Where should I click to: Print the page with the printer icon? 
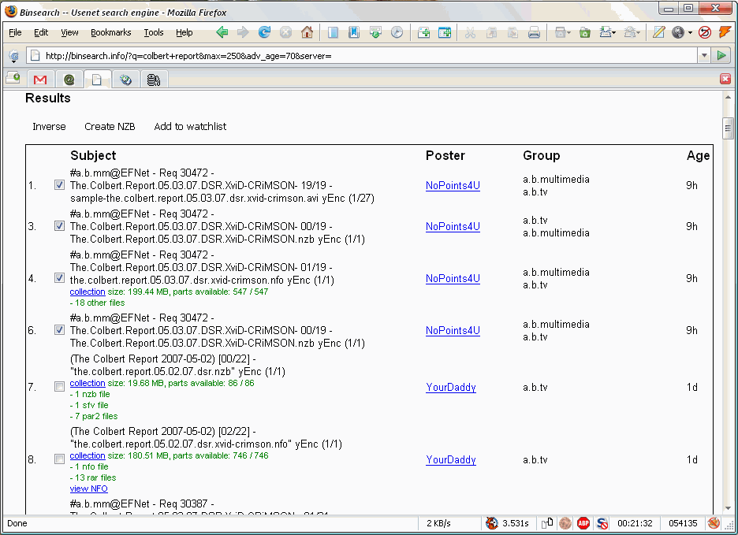(534, 32)
